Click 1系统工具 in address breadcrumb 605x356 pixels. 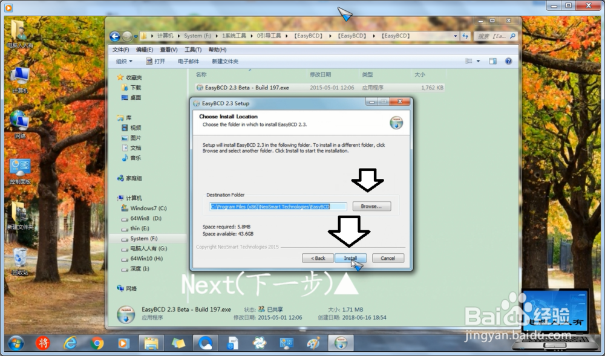point(234,36)
